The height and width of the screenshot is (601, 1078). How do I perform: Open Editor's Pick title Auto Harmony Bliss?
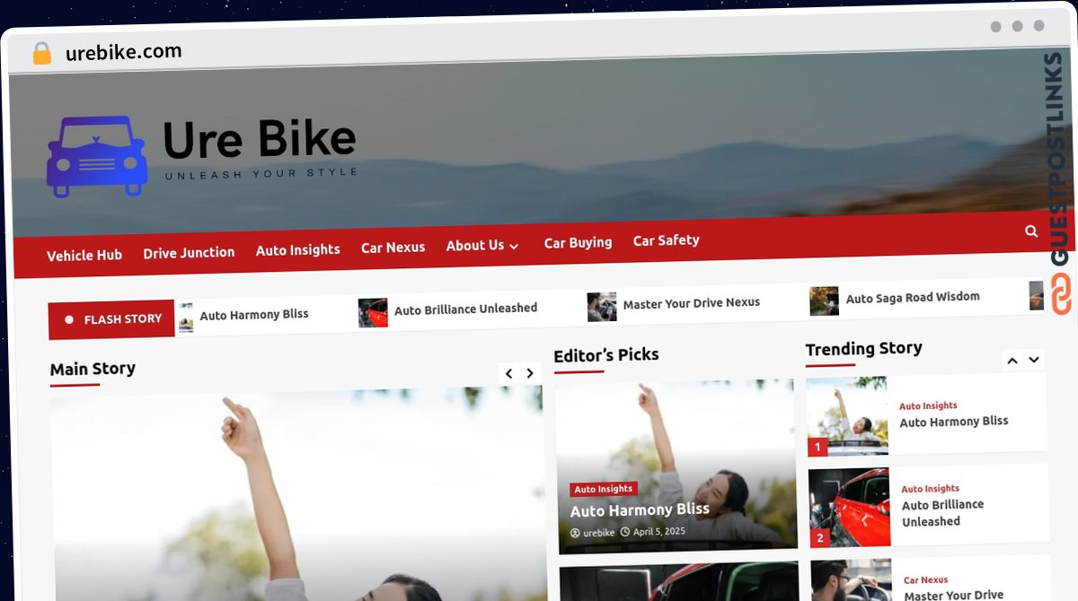pos(640,510)
